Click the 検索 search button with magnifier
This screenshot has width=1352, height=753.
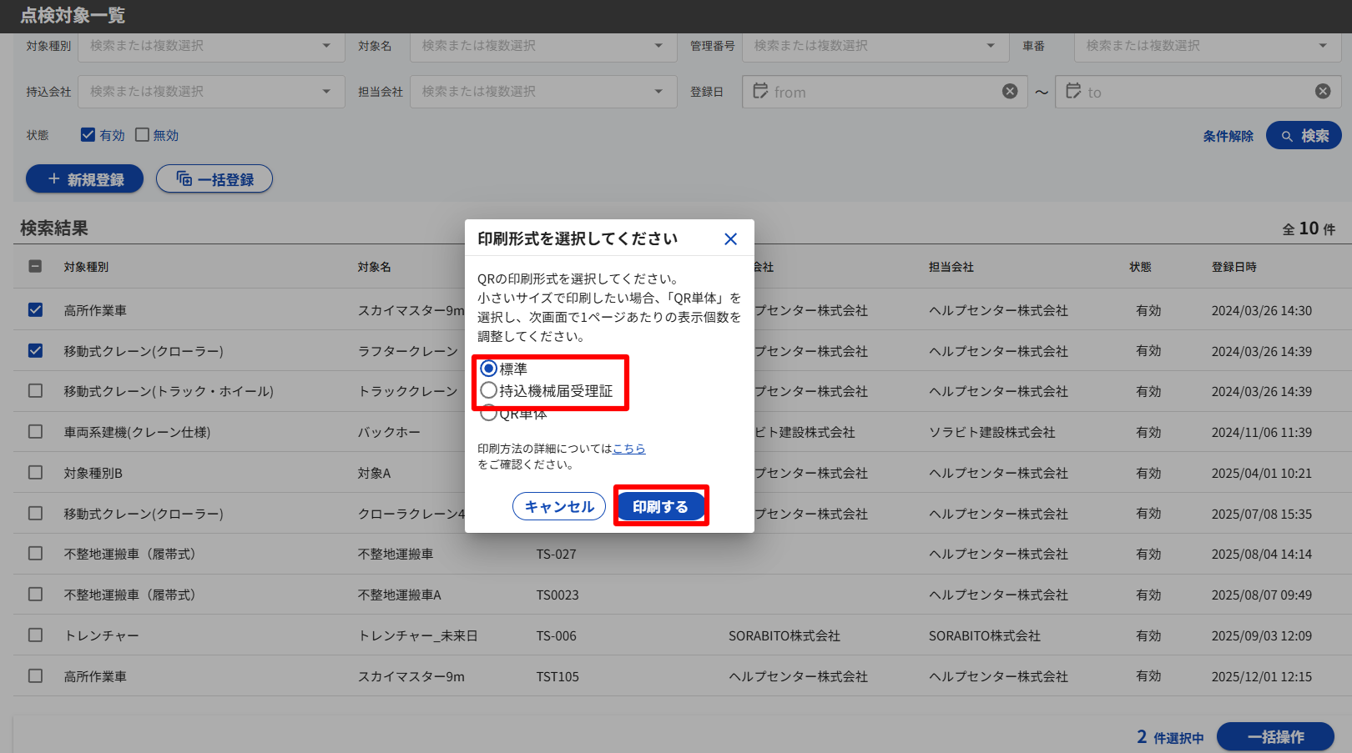click(x=1304, y=136)
